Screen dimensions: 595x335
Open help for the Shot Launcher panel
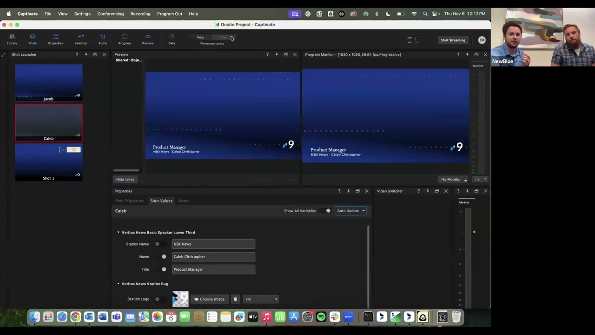tap(77, 54)
